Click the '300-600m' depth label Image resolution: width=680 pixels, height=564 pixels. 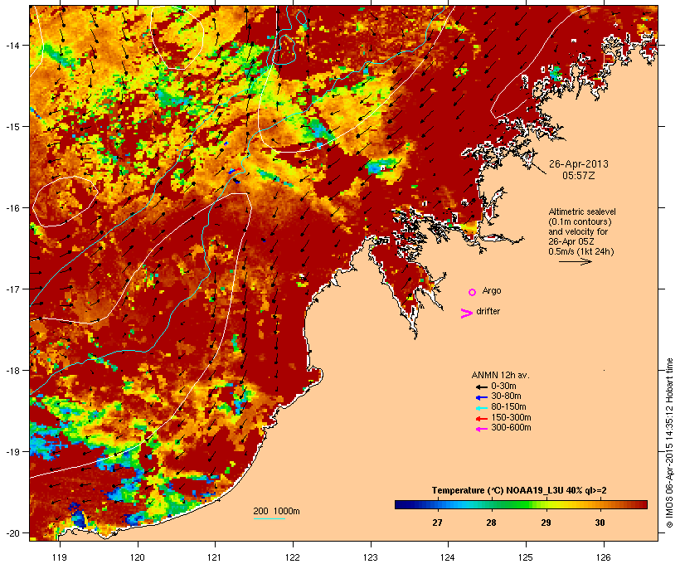coord(511,428)
